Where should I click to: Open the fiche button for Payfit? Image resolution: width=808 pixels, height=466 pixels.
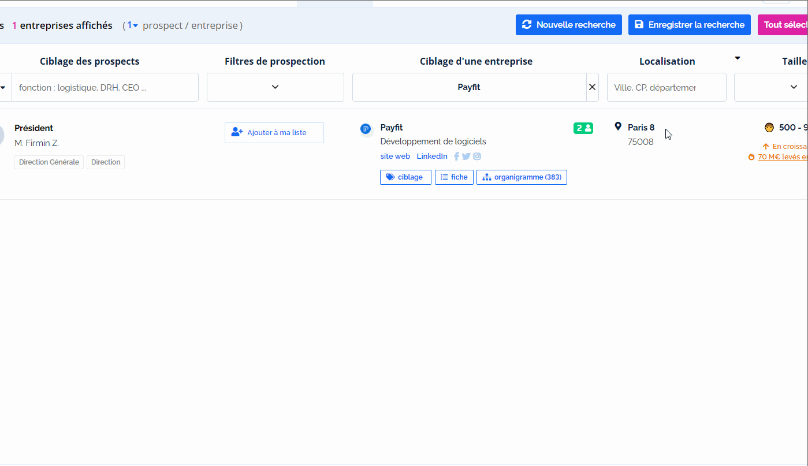[454, 177]
